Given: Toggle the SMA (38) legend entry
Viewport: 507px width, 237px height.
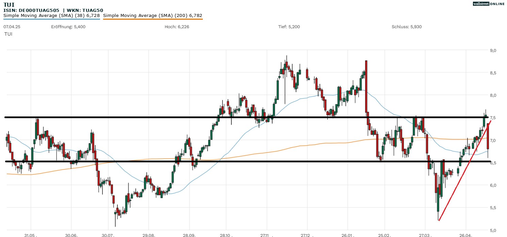Looking at the screenshot, I should (x=51, y=15).
